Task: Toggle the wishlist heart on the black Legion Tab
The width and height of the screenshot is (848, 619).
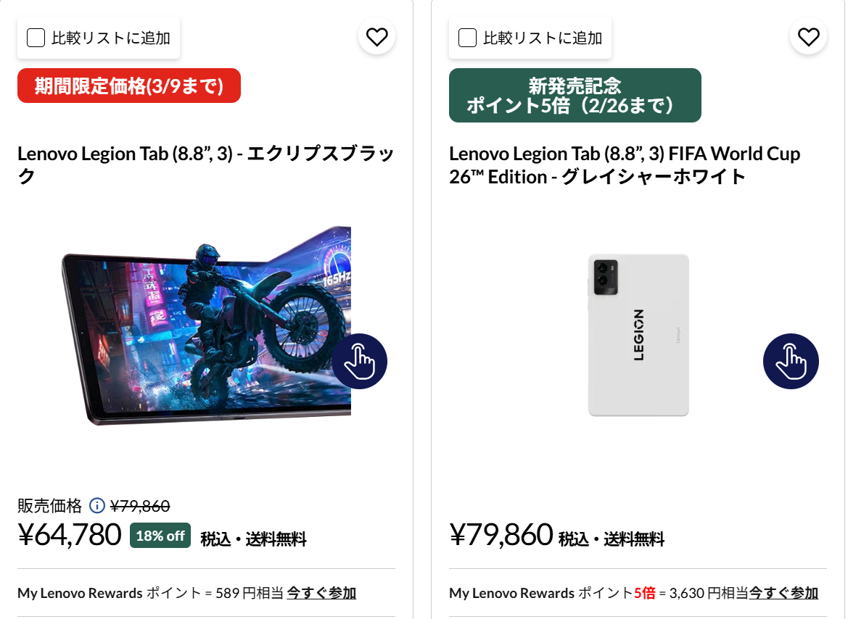Action: point(376,36)
